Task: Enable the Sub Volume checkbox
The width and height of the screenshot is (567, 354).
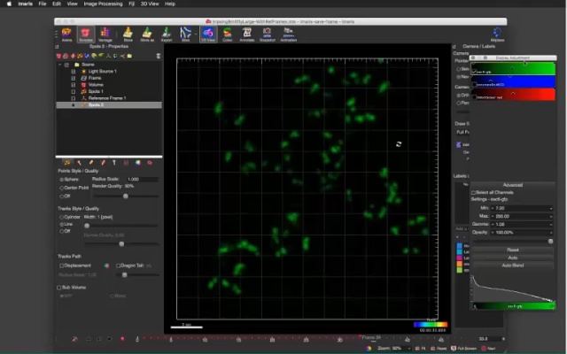Action: (60, 288)
